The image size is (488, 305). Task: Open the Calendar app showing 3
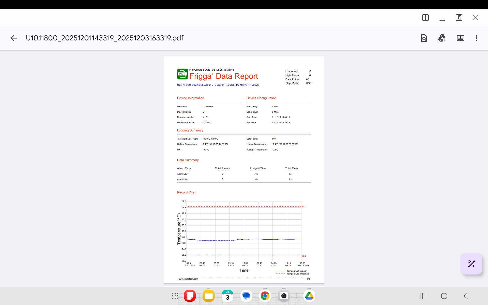[x=227, y=296]
